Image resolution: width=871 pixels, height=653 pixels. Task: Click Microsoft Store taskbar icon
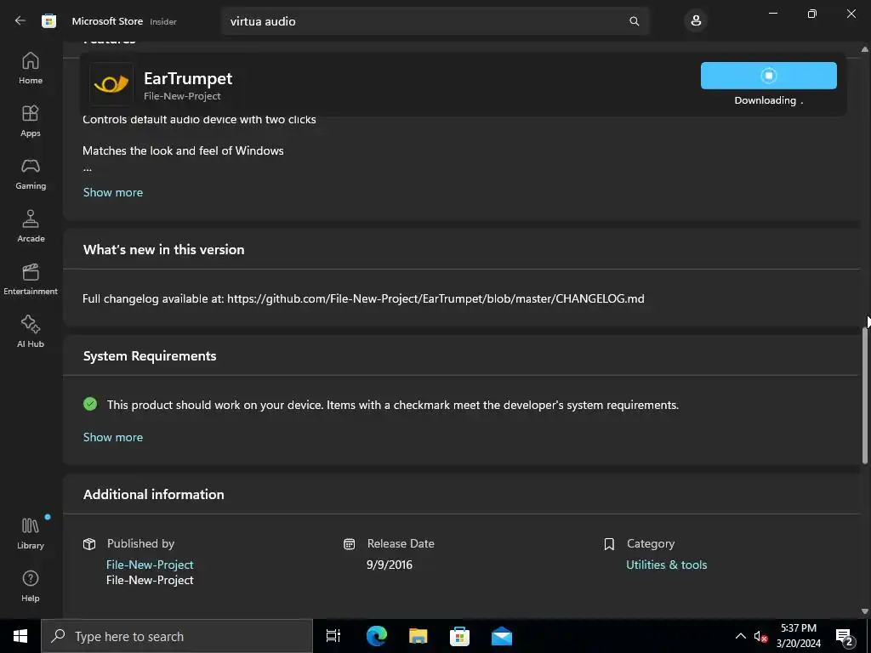coord(459,636)
